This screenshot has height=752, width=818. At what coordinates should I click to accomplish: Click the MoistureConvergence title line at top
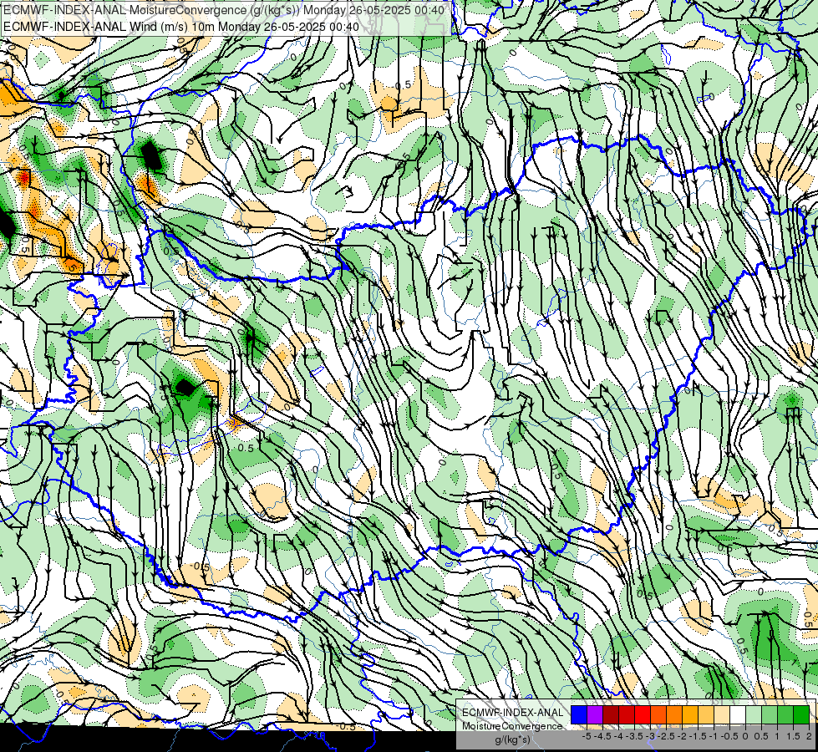click(224, 10)
